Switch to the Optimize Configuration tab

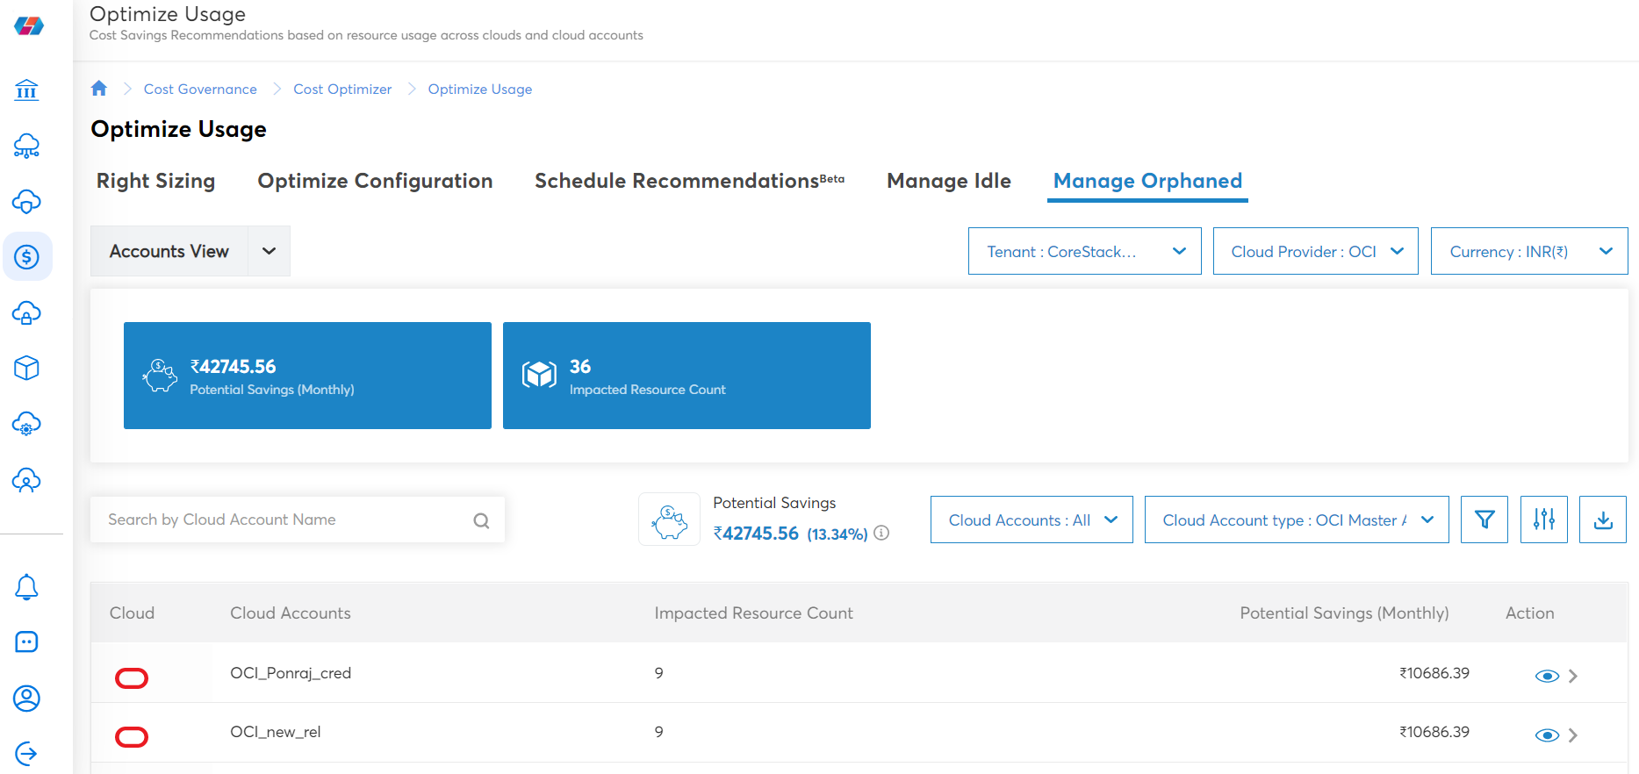pos(375,181)
